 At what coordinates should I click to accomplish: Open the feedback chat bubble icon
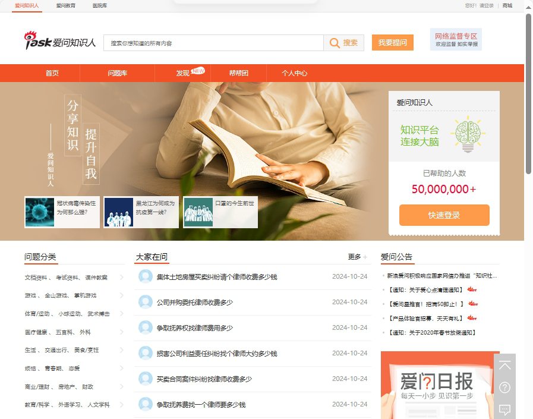[504, 409]
